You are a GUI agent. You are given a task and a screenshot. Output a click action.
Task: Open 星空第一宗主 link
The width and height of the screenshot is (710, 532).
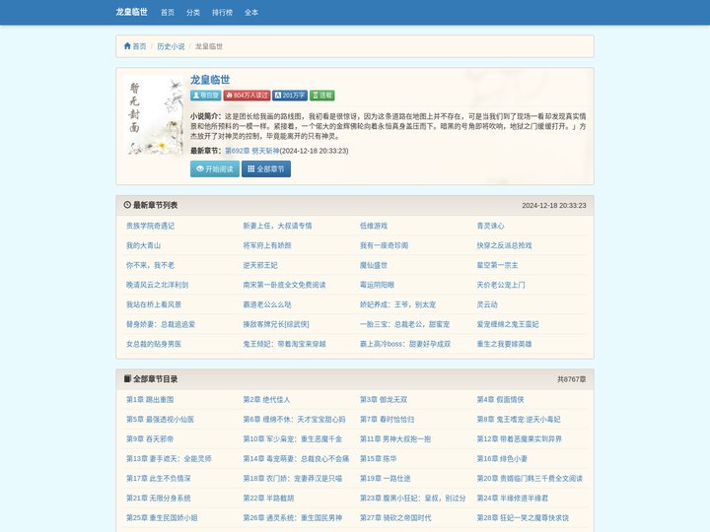(497, 265)
